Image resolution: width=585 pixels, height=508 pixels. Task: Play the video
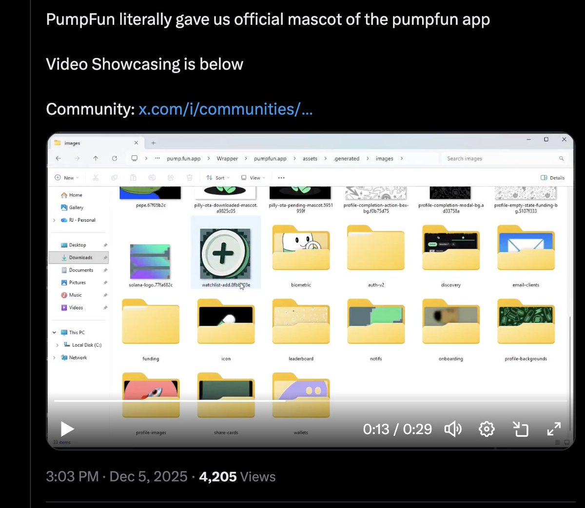pyautogui.click(x=67, y=429)
